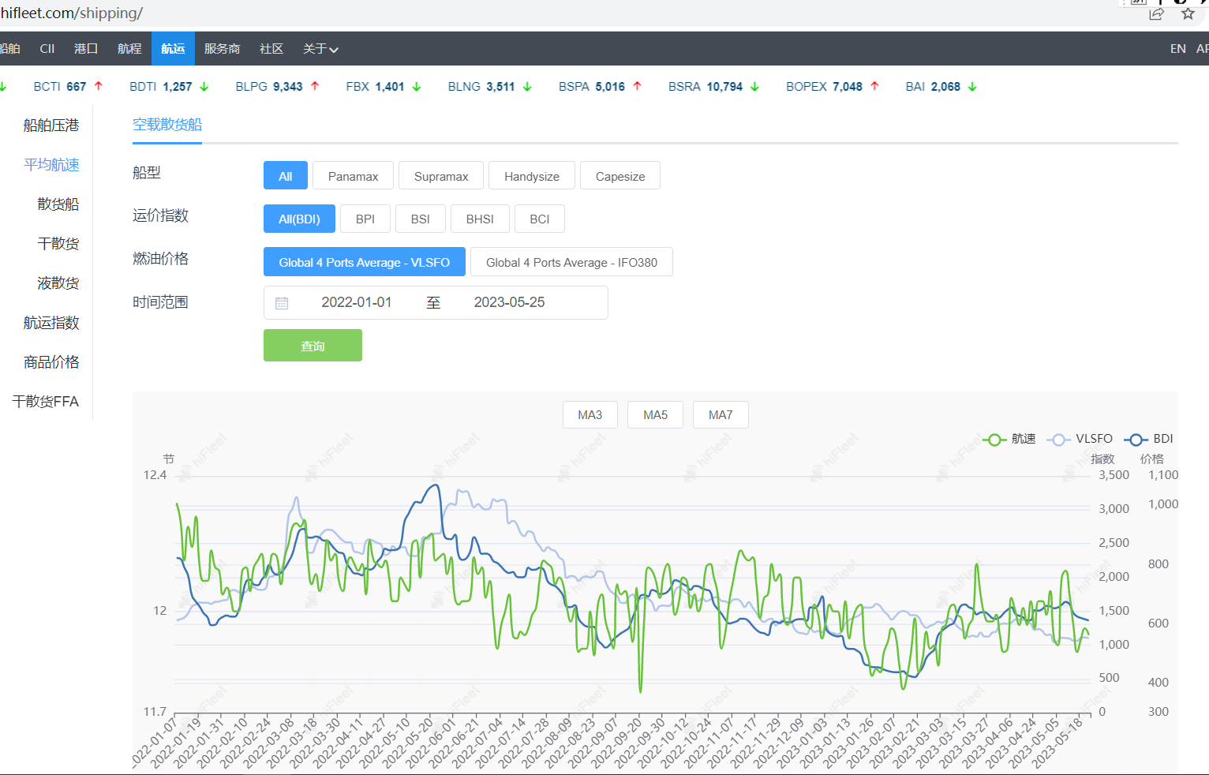The image size is (1209, 775).
Task: Select the Capesize ship type button
Action: coord(619,176)
